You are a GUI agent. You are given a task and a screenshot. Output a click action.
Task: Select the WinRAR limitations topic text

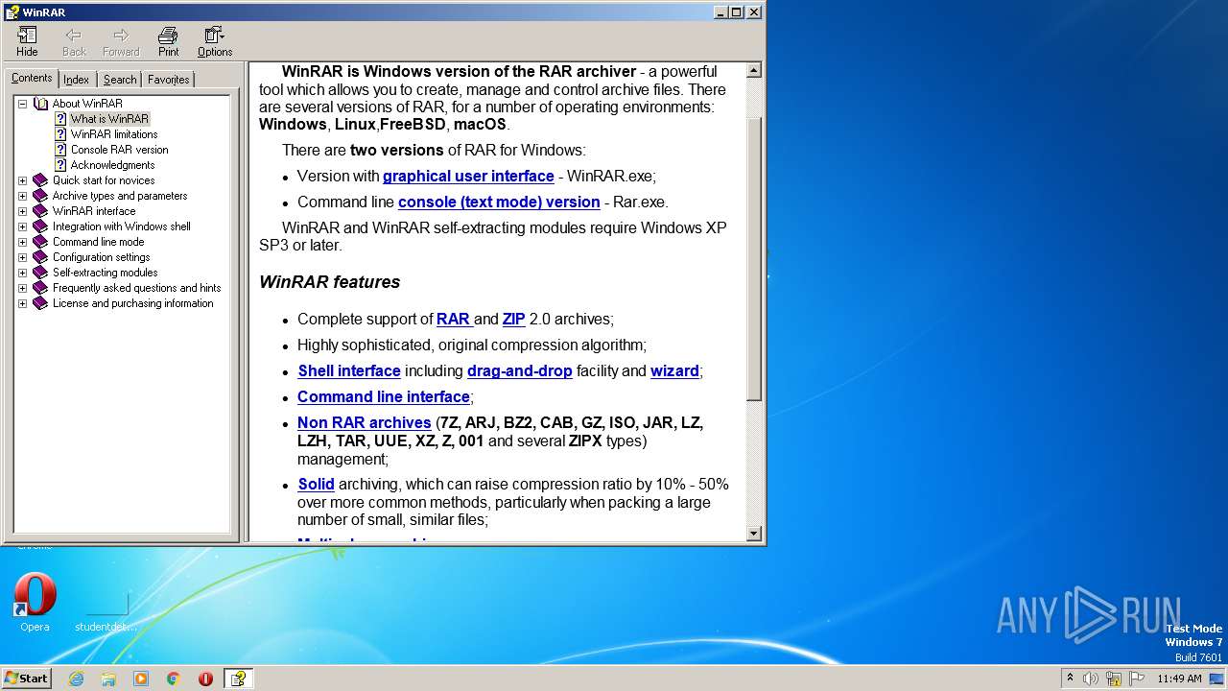pyautogui.click(x=114, y=134)
